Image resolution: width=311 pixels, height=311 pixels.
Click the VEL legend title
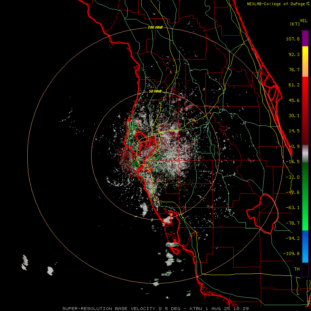[x=303, y=21]
